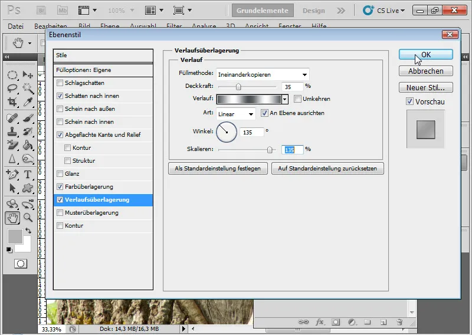Select the Paint Bucket tool
Screen dimensions: 472x335
(28, 144)
